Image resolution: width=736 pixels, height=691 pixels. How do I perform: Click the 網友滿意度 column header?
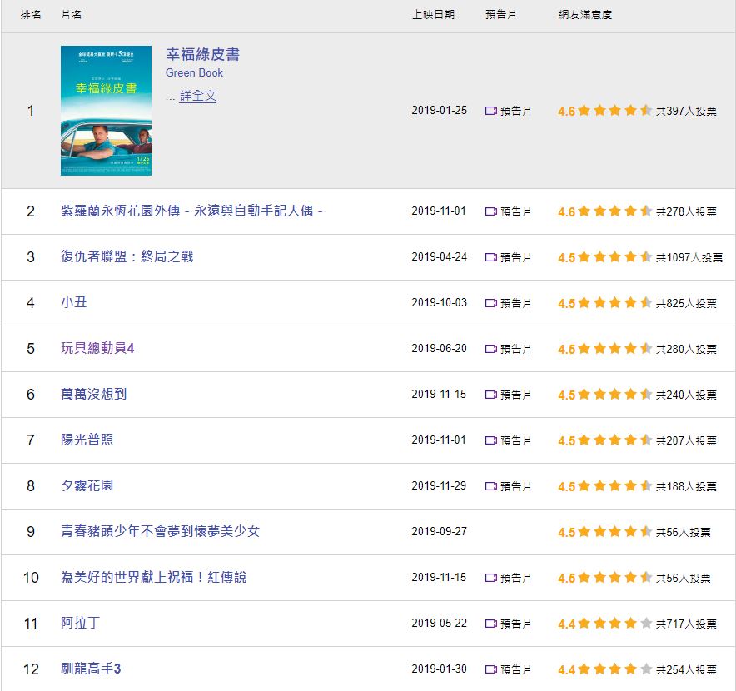584,15
